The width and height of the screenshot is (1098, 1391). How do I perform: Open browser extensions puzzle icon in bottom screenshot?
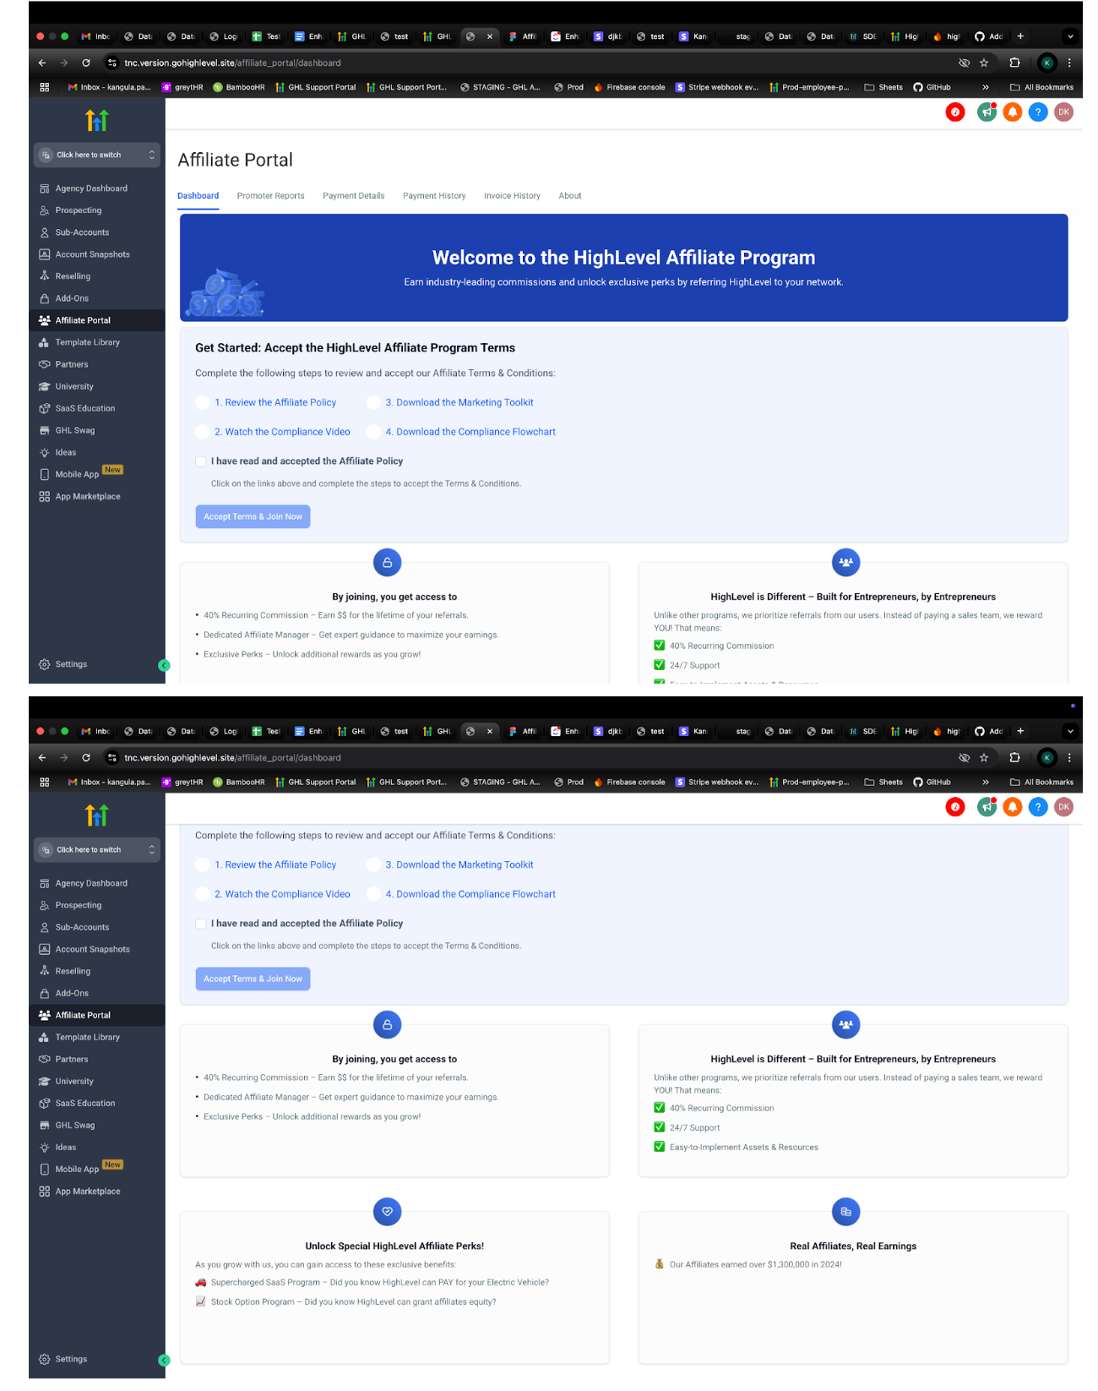pos(1014,757)
